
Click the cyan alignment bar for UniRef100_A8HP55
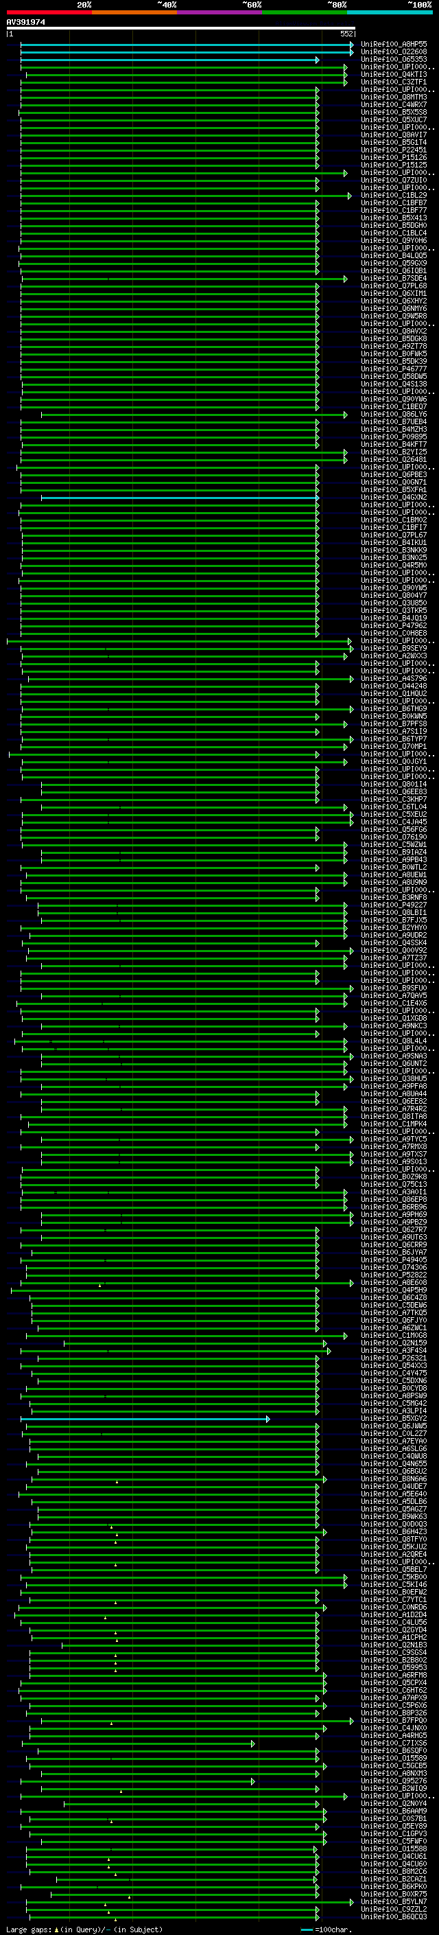point(187,45)
